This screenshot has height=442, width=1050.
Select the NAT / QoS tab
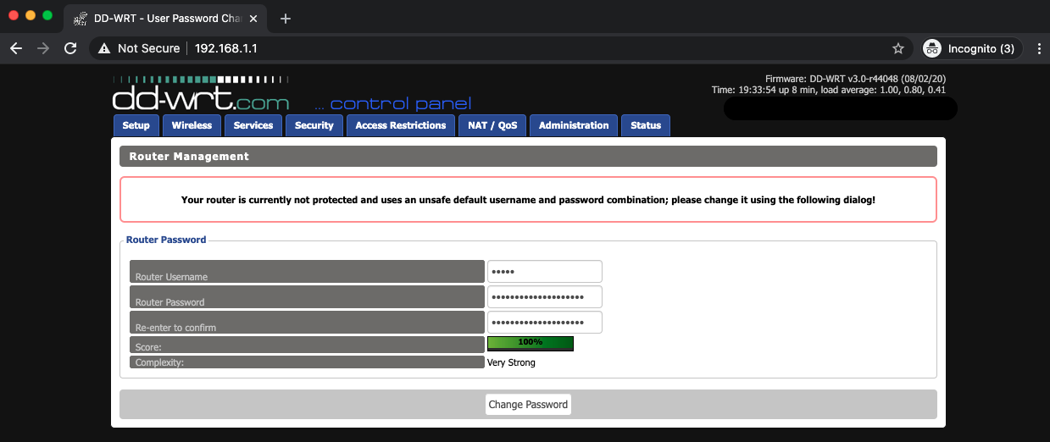pyautogui.click(x=492, y=125)
